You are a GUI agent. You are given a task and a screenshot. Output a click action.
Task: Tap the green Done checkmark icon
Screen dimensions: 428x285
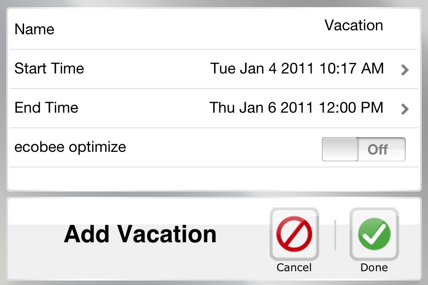[374, 234]
